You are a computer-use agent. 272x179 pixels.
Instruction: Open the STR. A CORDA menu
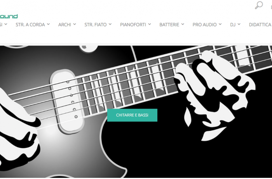30,25
